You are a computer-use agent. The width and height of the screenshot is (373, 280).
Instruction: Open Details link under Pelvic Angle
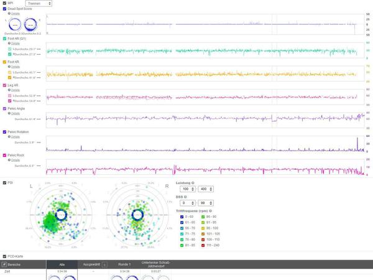point(16,113)
